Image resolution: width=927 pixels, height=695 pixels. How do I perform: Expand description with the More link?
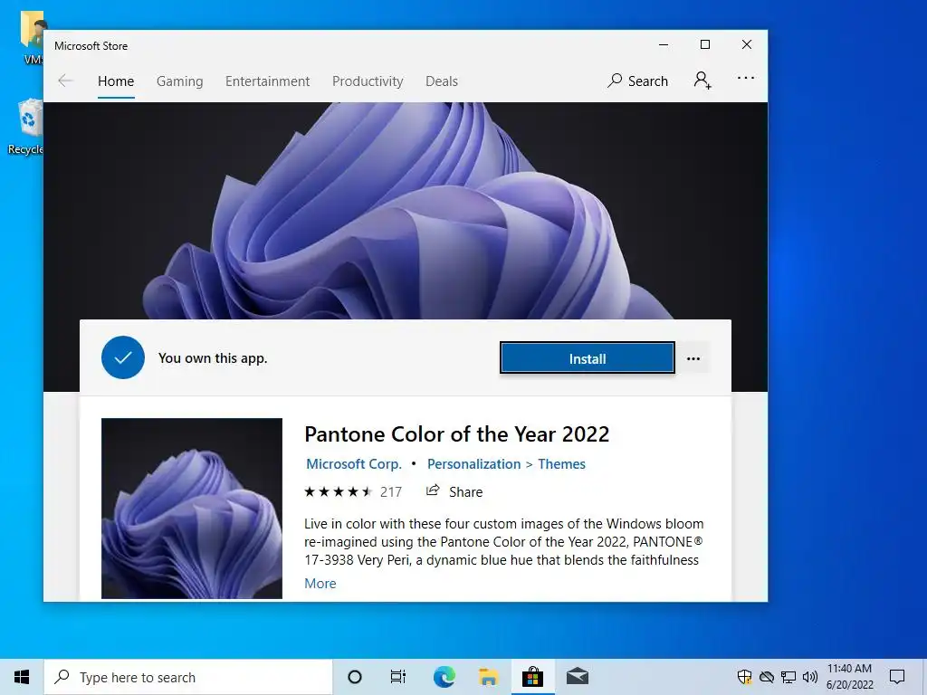[x=320, y=584]
